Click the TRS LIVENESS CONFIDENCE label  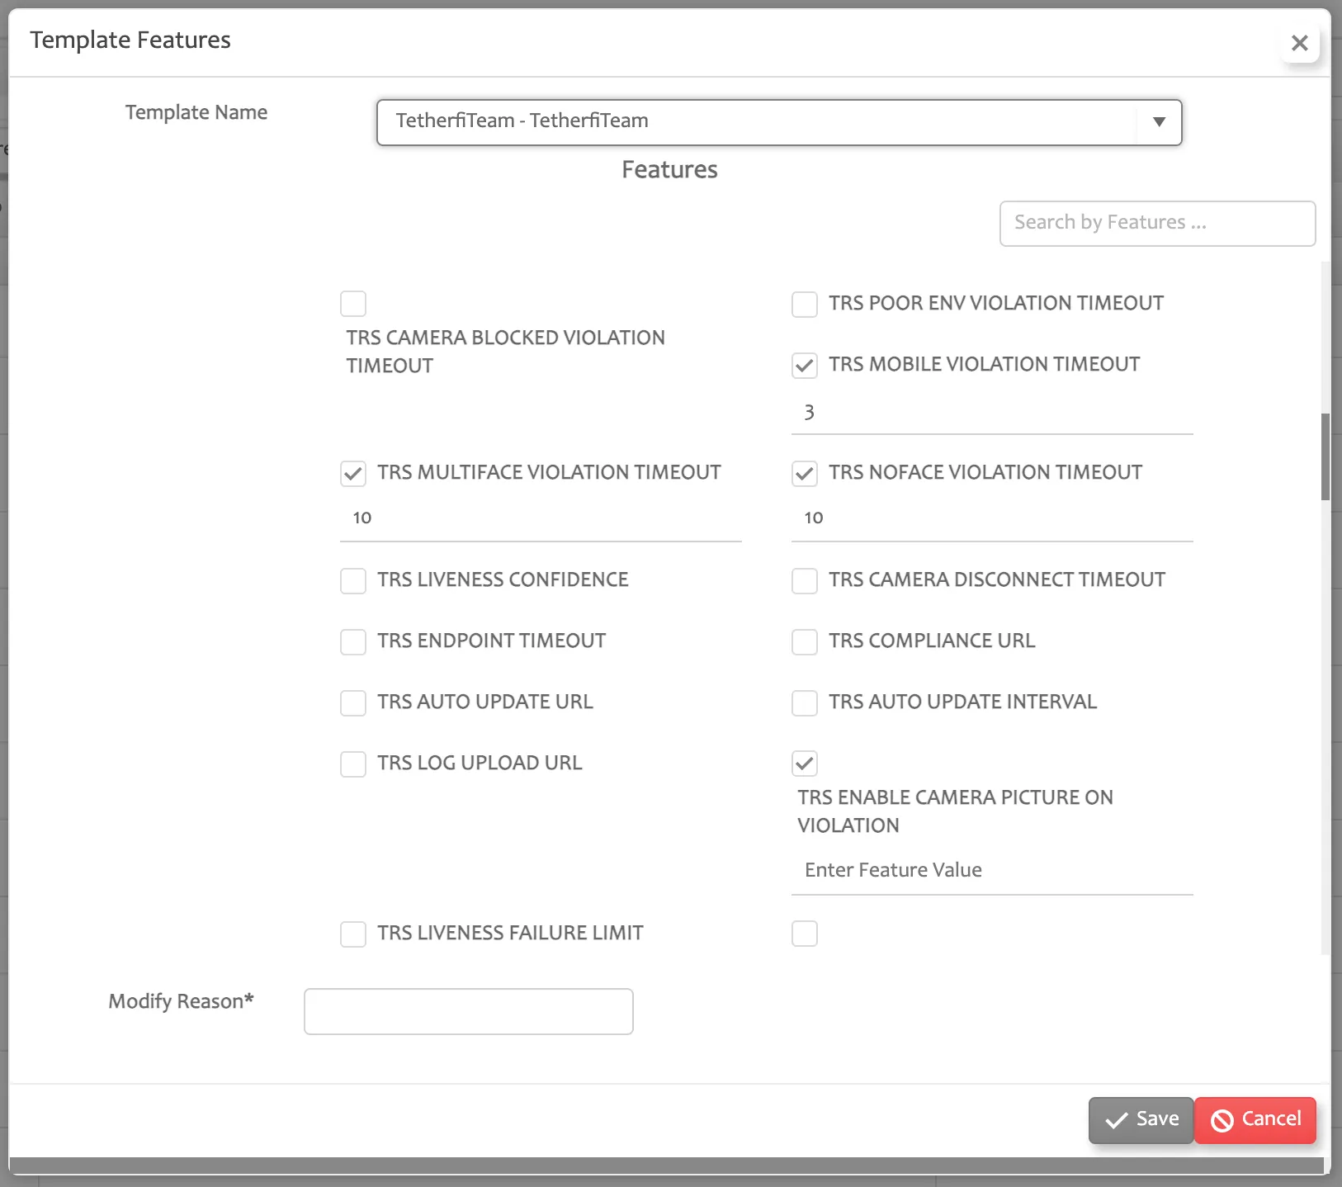pyautogui.click(x=503, y=579)
